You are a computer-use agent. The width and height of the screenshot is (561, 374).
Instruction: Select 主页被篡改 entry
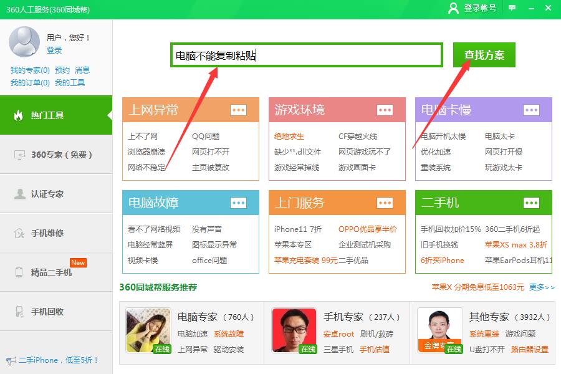(211, 168)
